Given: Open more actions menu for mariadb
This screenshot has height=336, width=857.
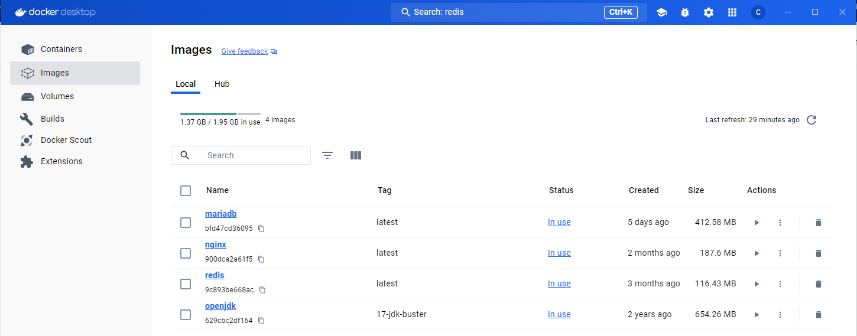Looking at the screenshot, I should click(780, 223).
